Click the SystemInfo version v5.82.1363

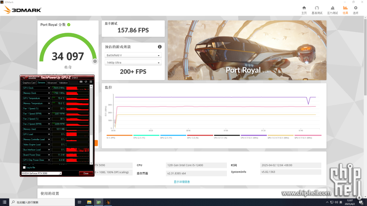[291, 172]
